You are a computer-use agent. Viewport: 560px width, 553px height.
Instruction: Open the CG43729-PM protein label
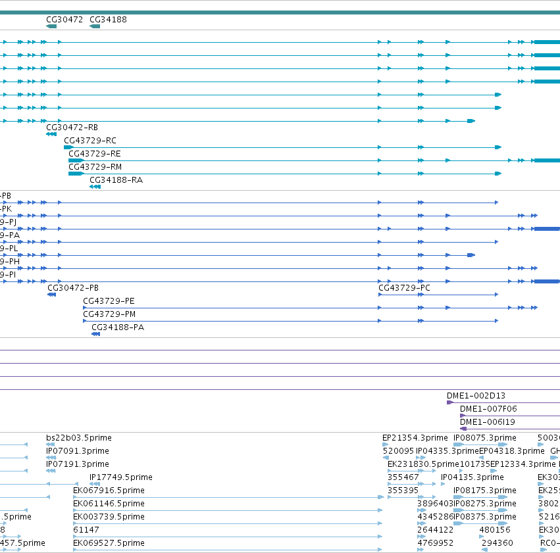click(109, 314)
